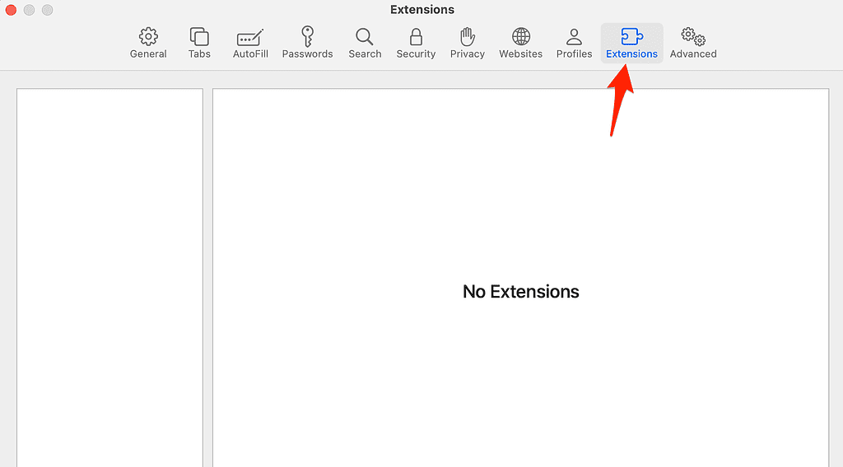This screenshot has height=467, width=843.
Task: Click the grayed-out minimize window button
Action: (x=30, y=10)
